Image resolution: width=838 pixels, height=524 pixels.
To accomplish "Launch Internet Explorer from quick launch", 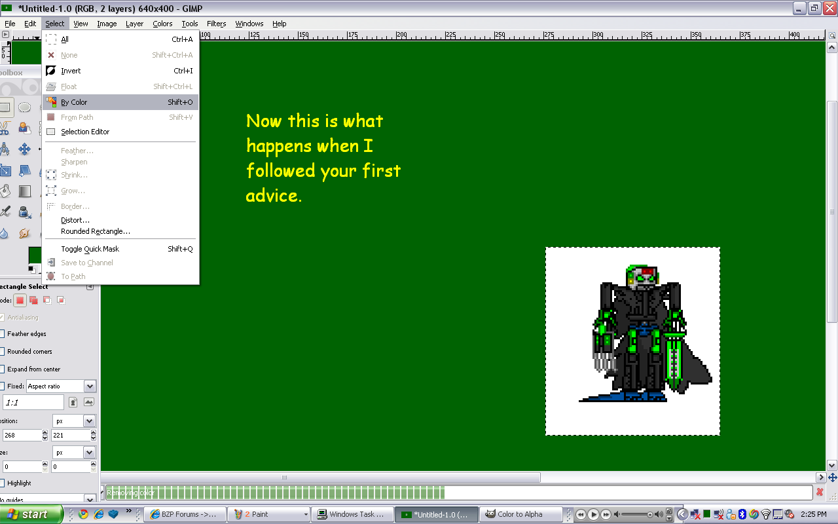I will (x=99, y=514).
